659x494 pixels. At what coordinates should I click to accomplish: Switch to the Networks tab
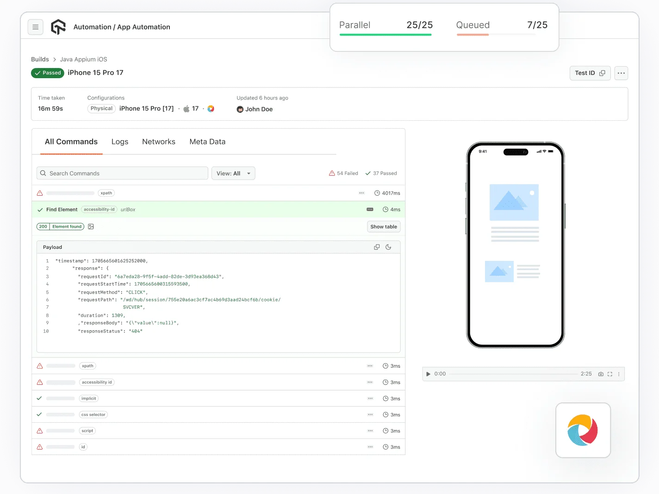click(159, 142)
